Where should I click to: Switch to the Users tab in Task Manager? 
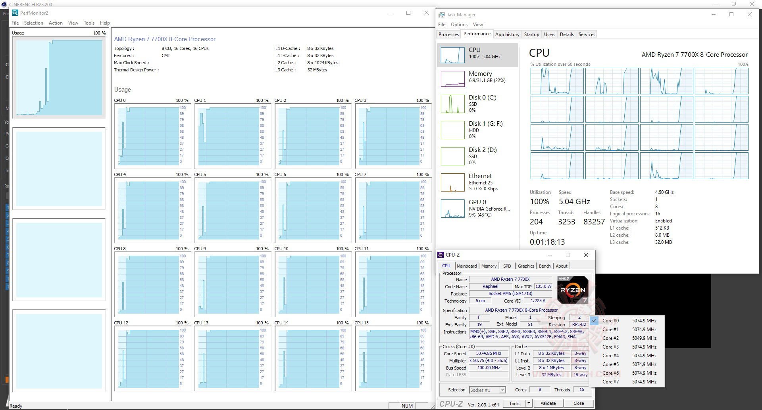pos(549,34)
